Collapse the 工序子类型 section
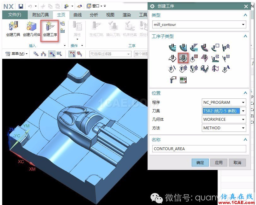This screenshot has width=256, height=205. coord(245,36)
